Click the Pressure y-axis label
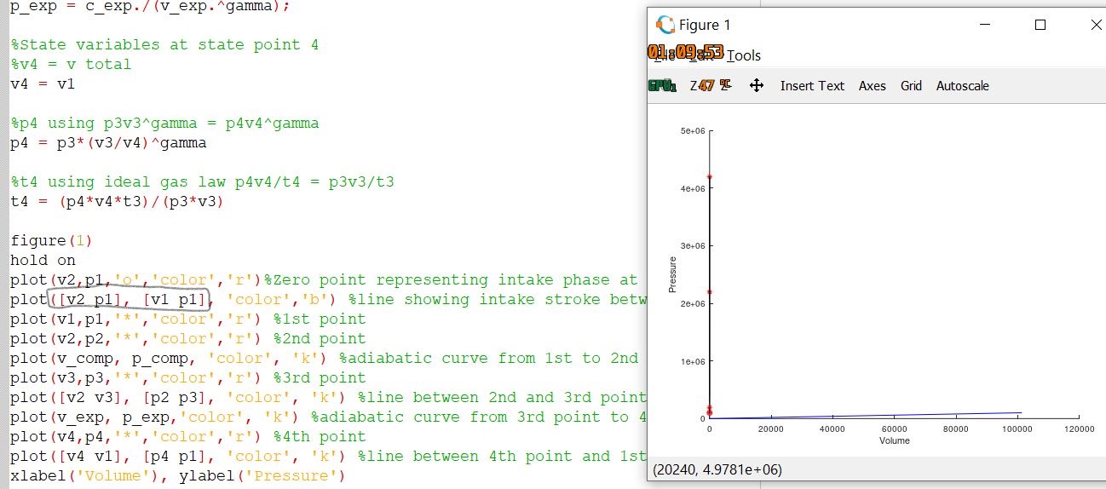 [672, 274]
